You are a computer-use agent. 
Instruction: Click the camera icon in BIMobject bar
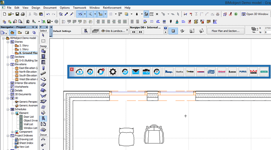click(x=146, y=72)
